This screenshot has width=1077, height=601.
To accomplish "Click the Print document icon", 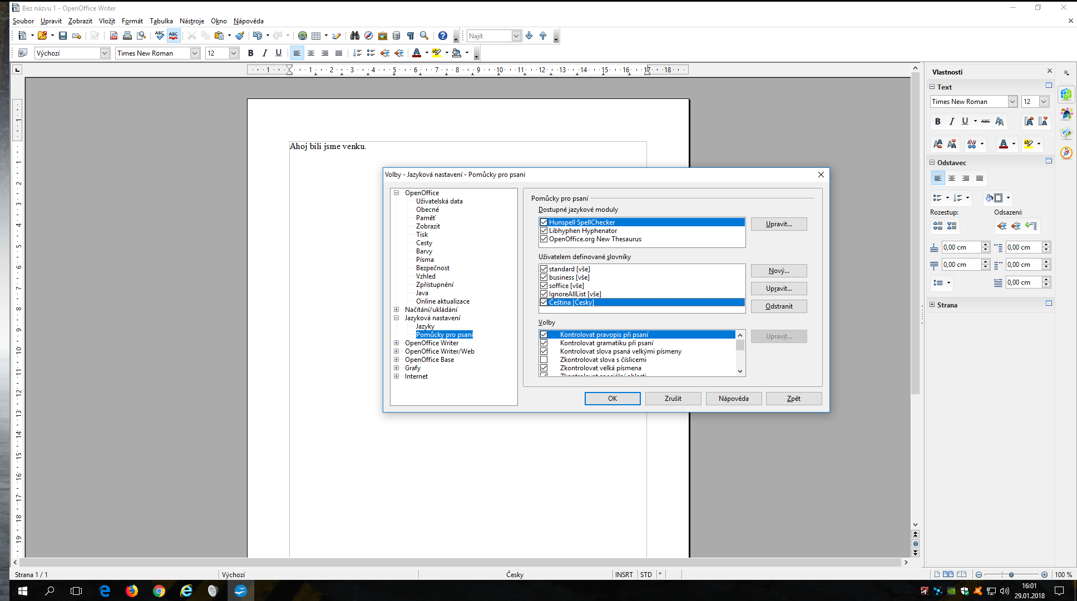I will [x=127, y=36].
